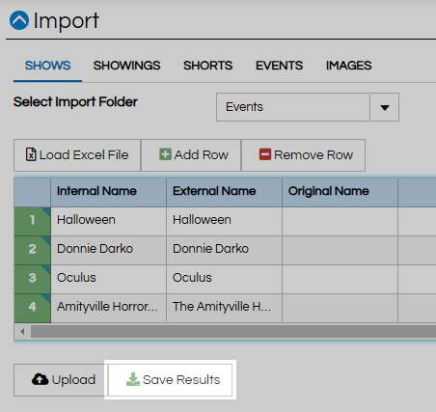Switch to the SHOWINGS tab
Image resolution: width=436 pixels, height=412 pixels.
(x=126, y=66)
